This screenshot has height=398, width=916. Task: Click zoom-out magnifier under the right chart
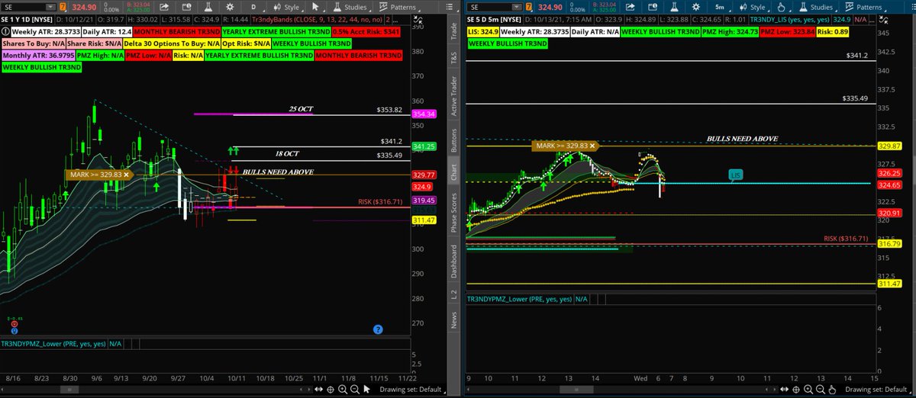pyautogui.click(x=821, y=390)
